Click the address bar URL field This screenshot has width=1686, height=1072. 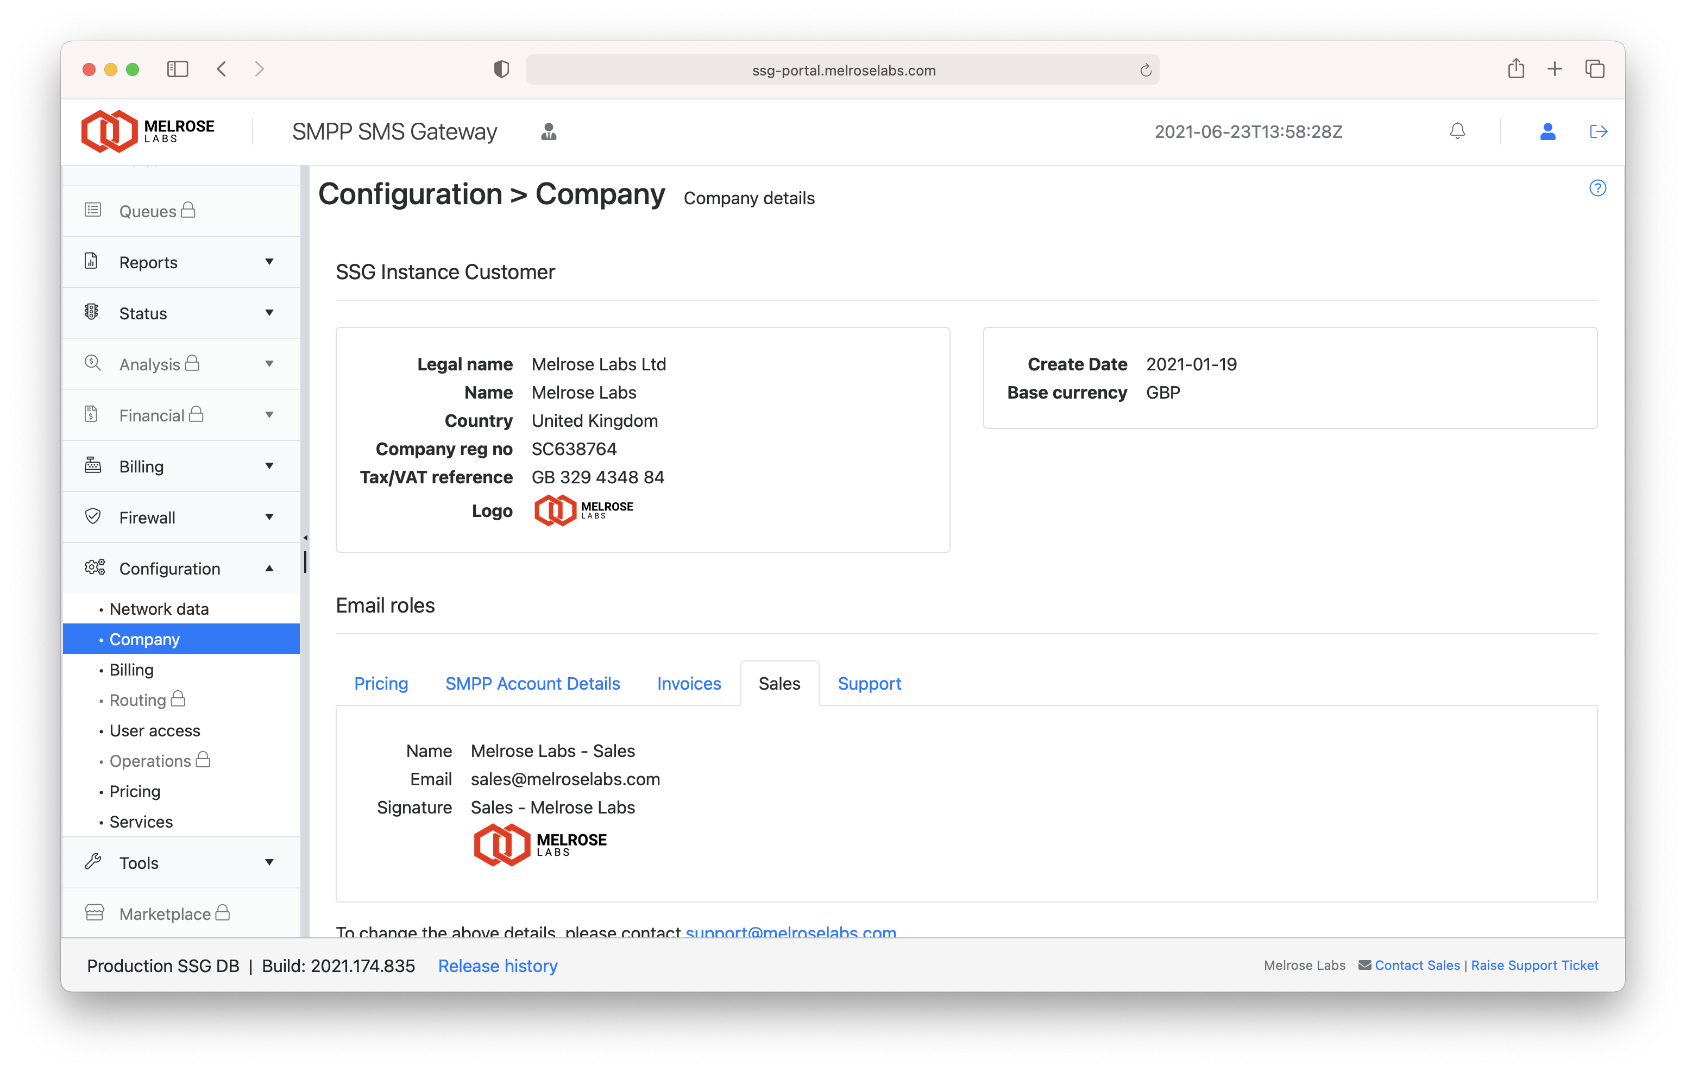pyautogui.click(x=843, y=70)
